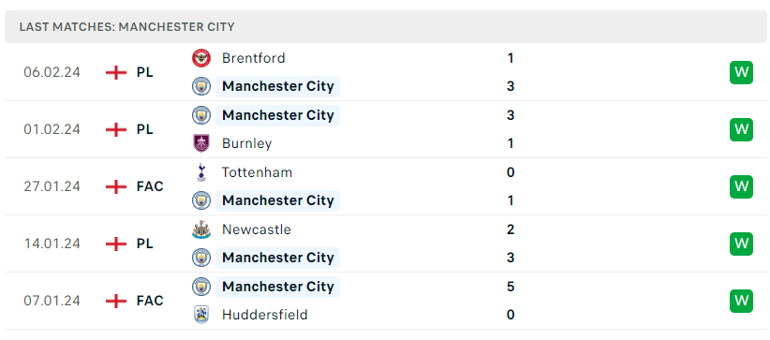
Task: Click PL competition label on 14.01.24 row
Action: pyautogui.click(x=145, y=244)
